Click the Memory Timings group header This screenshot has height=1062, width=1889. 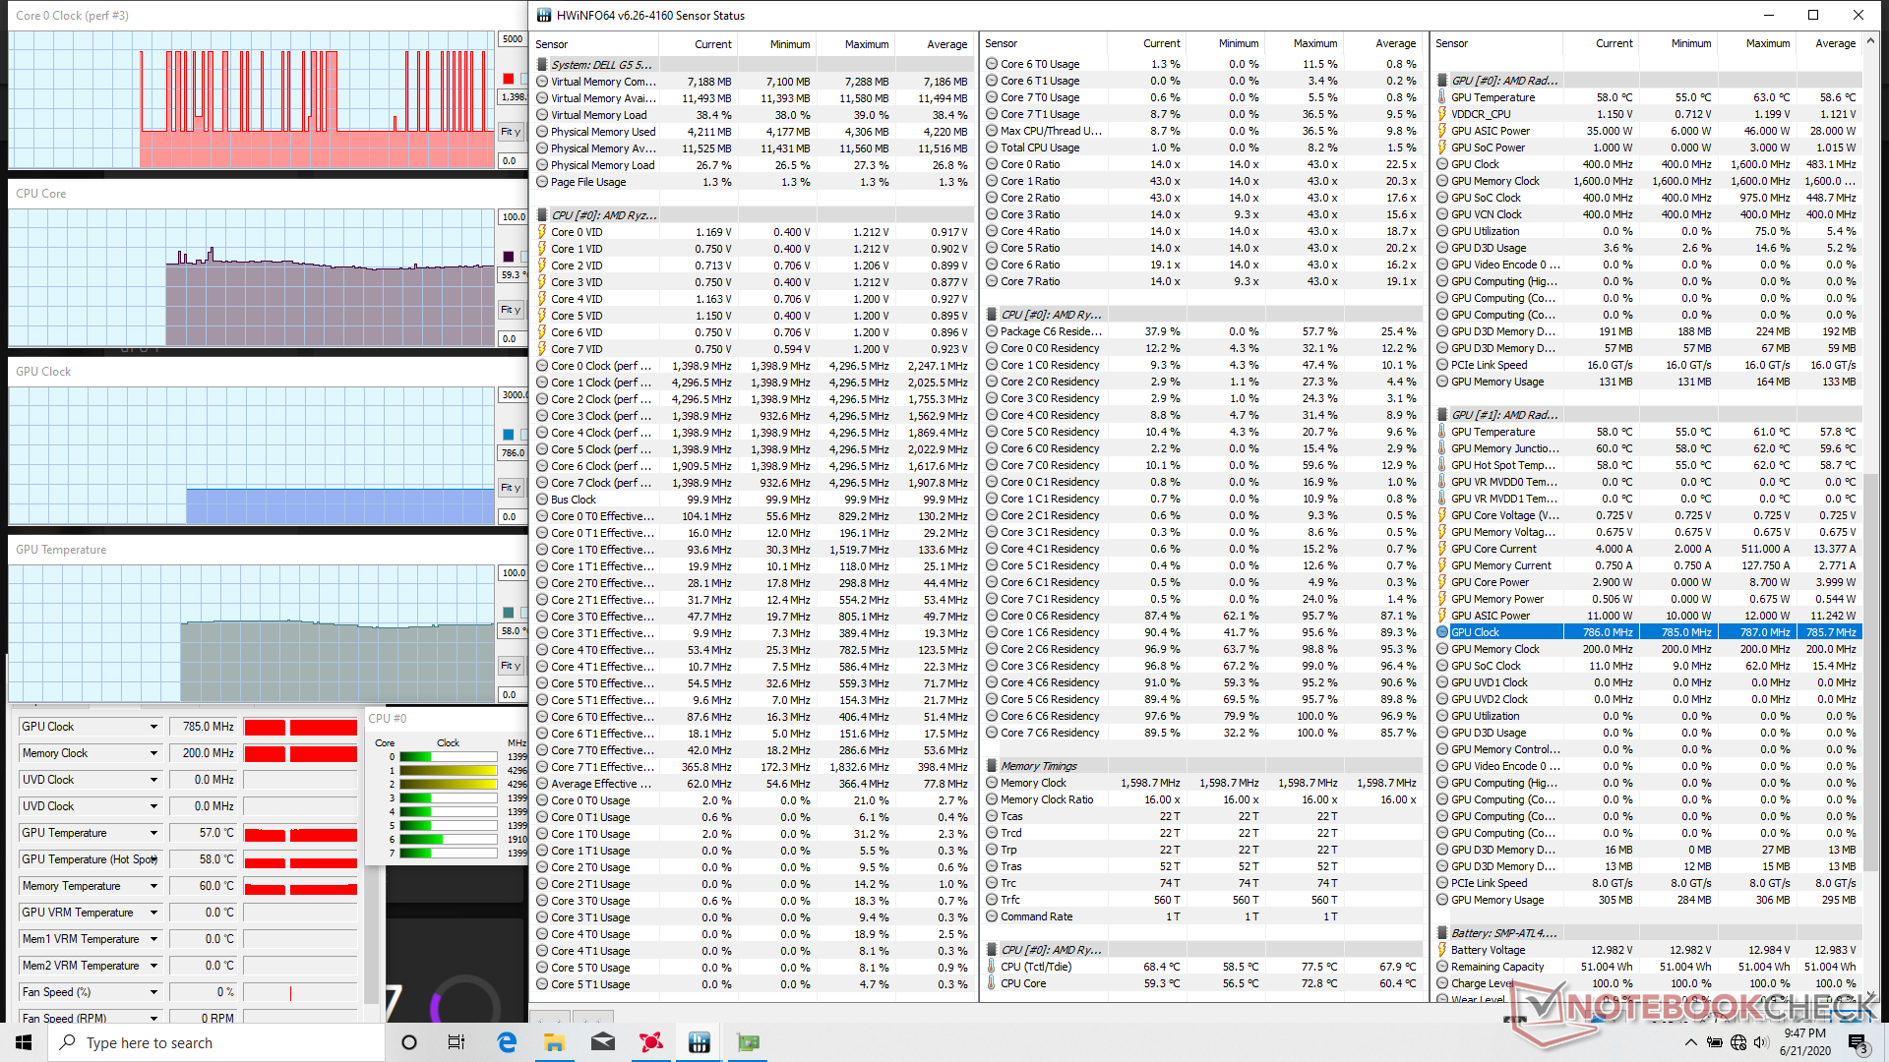point(1038,766)
